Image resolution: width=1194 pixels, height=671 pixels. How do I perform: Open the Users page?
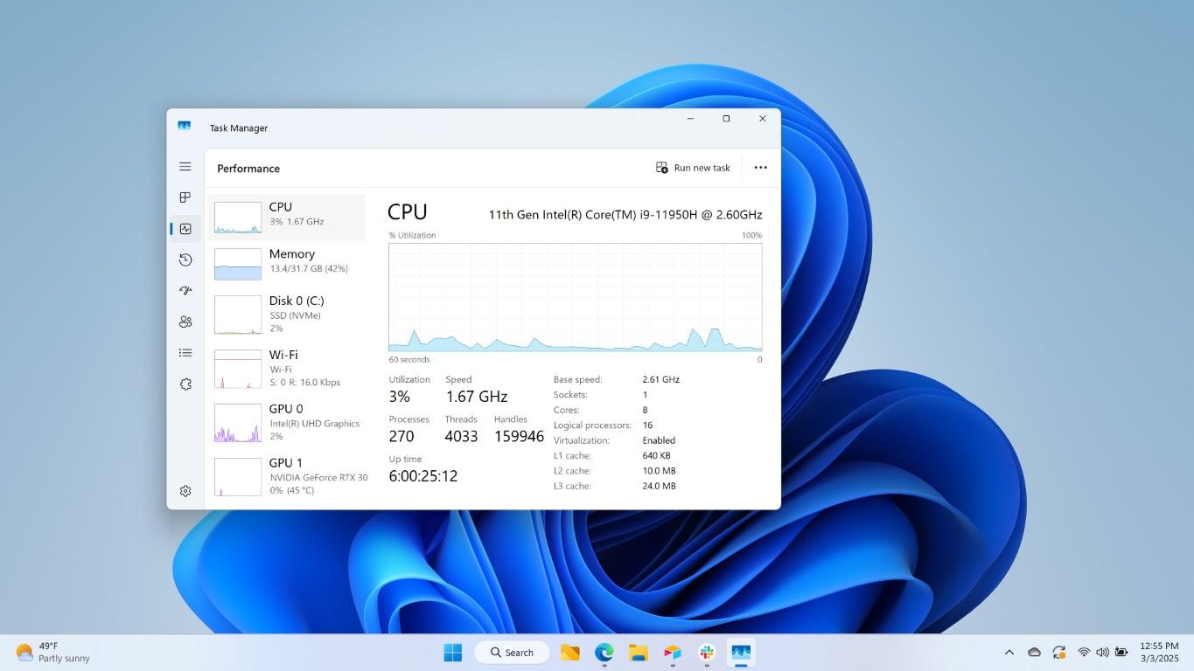(x=185, y=322)
